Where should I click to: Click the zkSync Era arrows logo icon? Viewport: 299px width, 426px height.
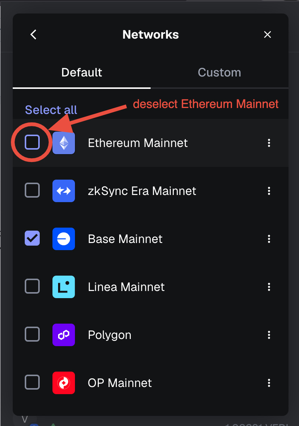click(x=64, y=191)
